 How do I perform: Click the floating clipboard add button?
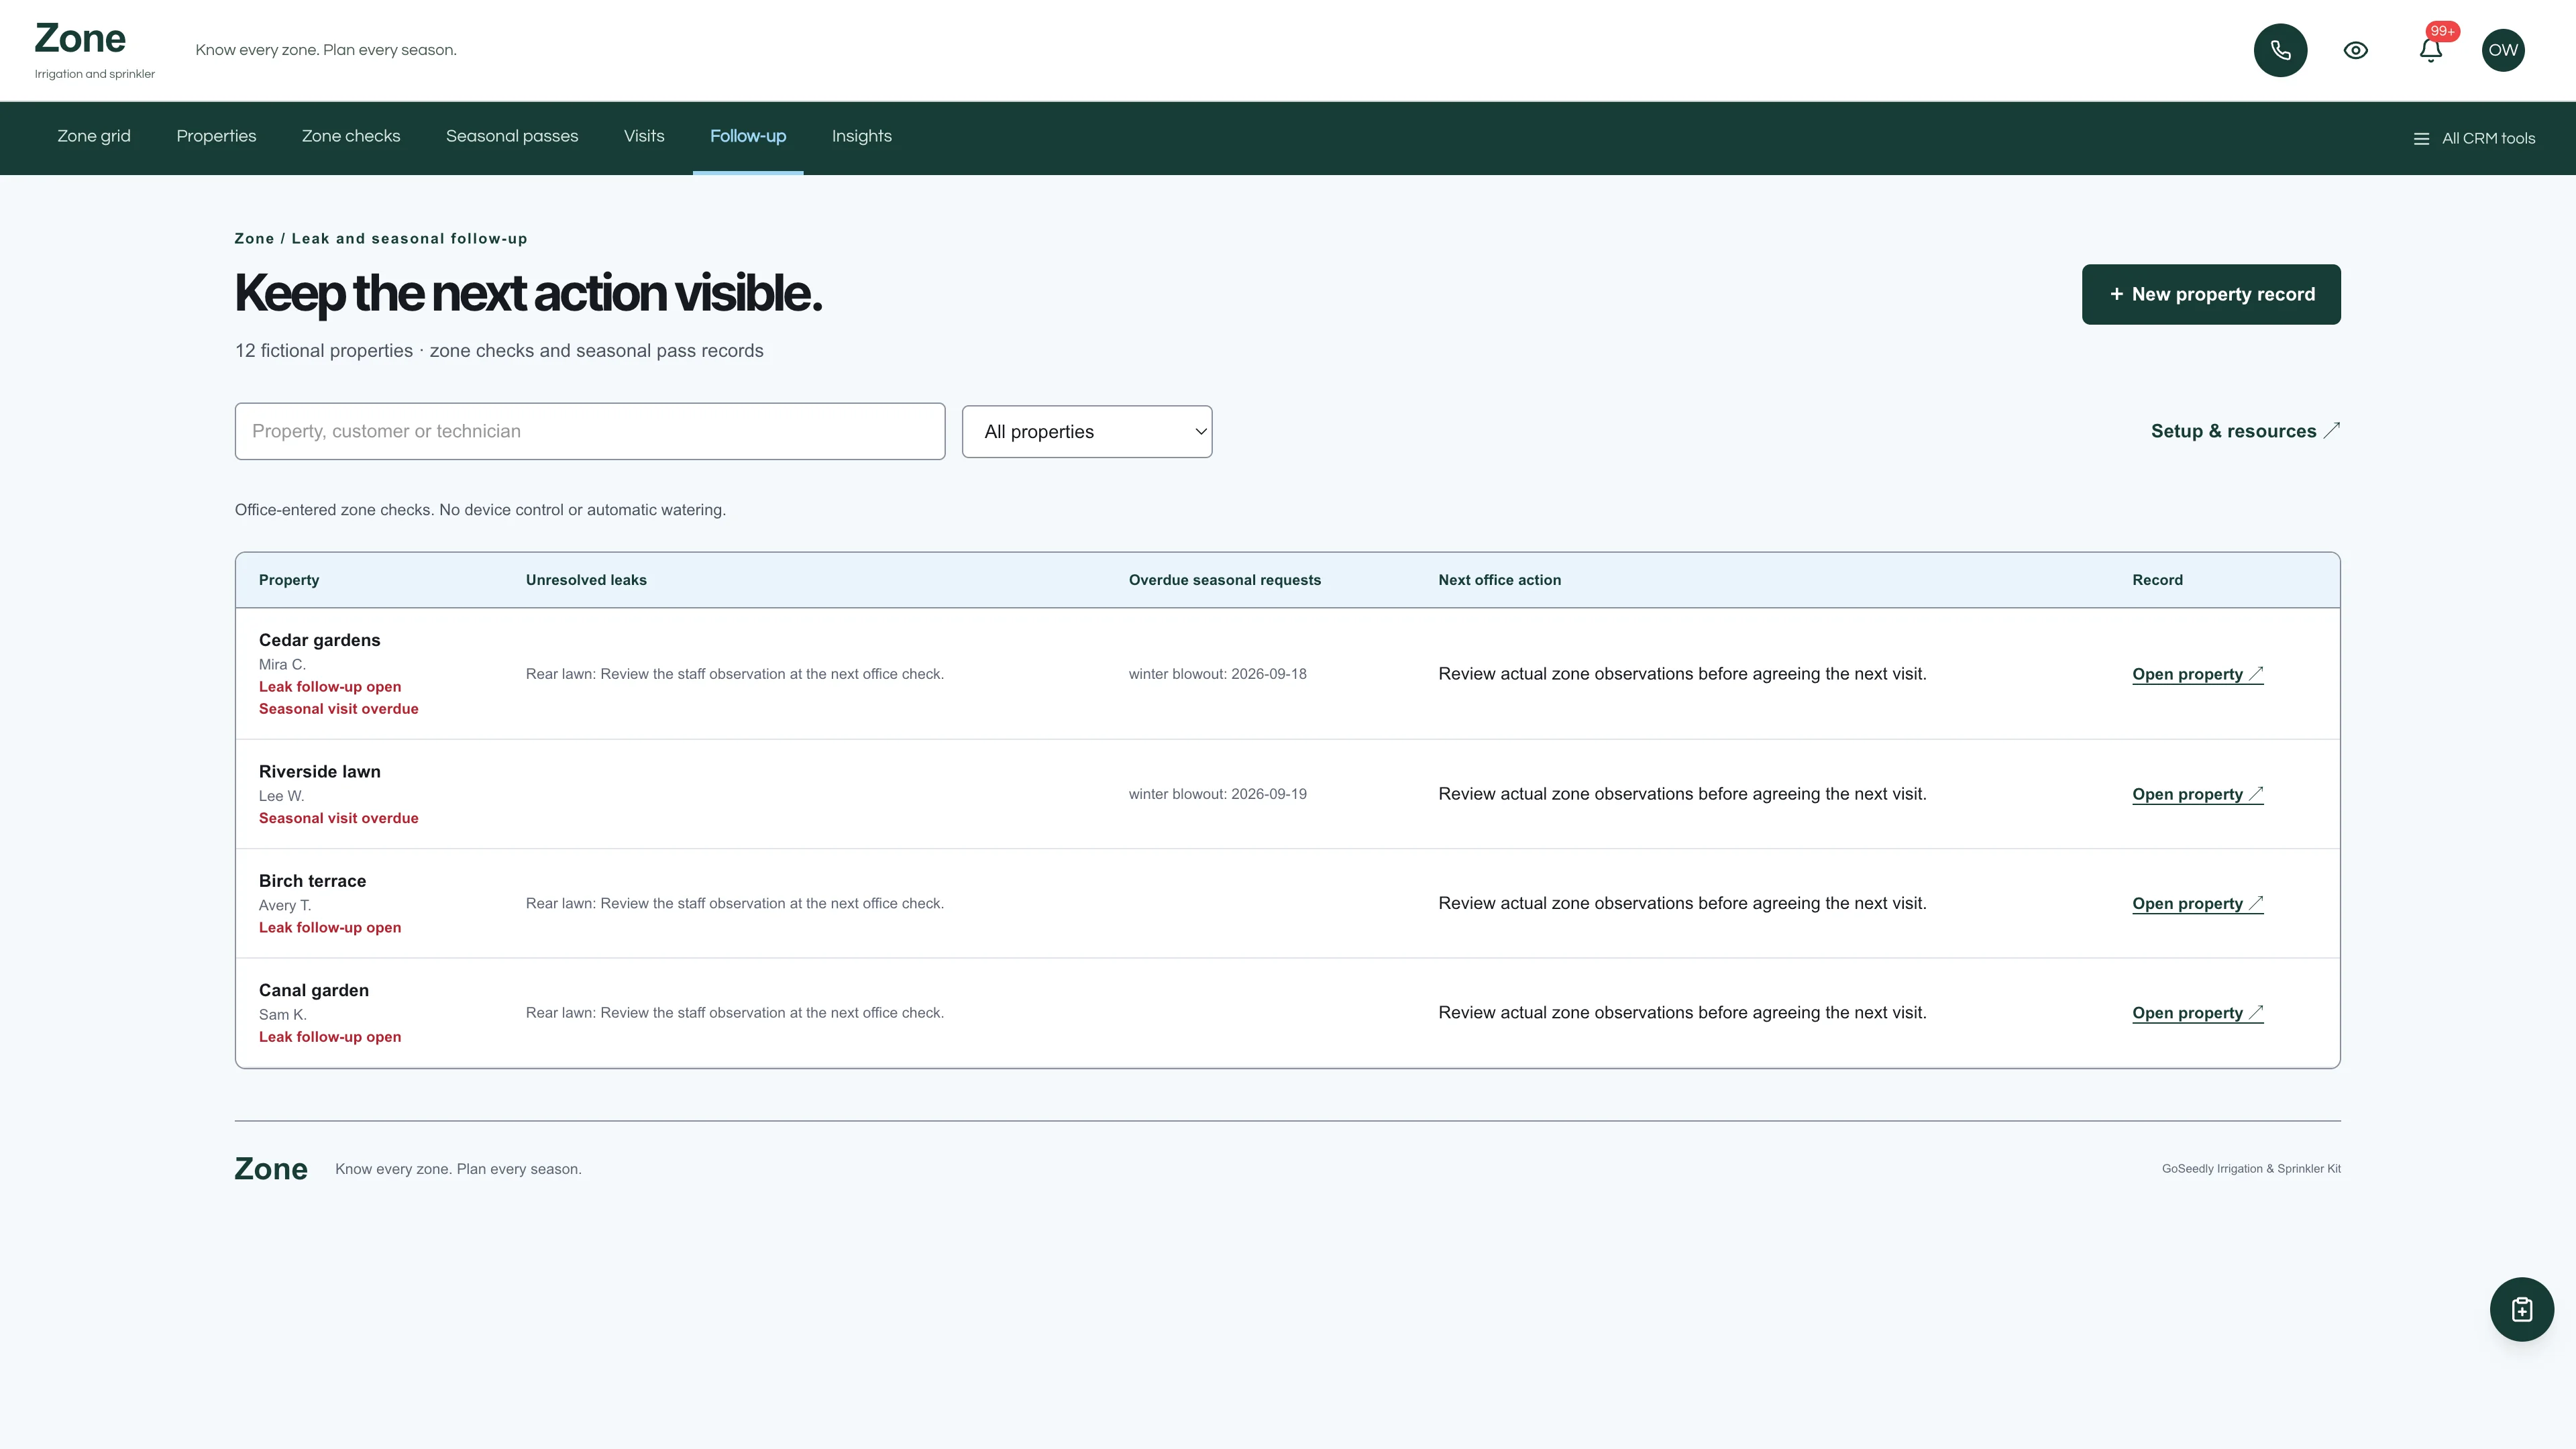(x=2521, y=1309)
